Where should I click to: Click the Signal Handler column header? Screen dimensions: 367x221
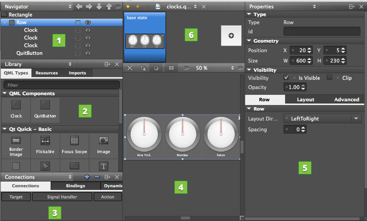tap(62, 196)
